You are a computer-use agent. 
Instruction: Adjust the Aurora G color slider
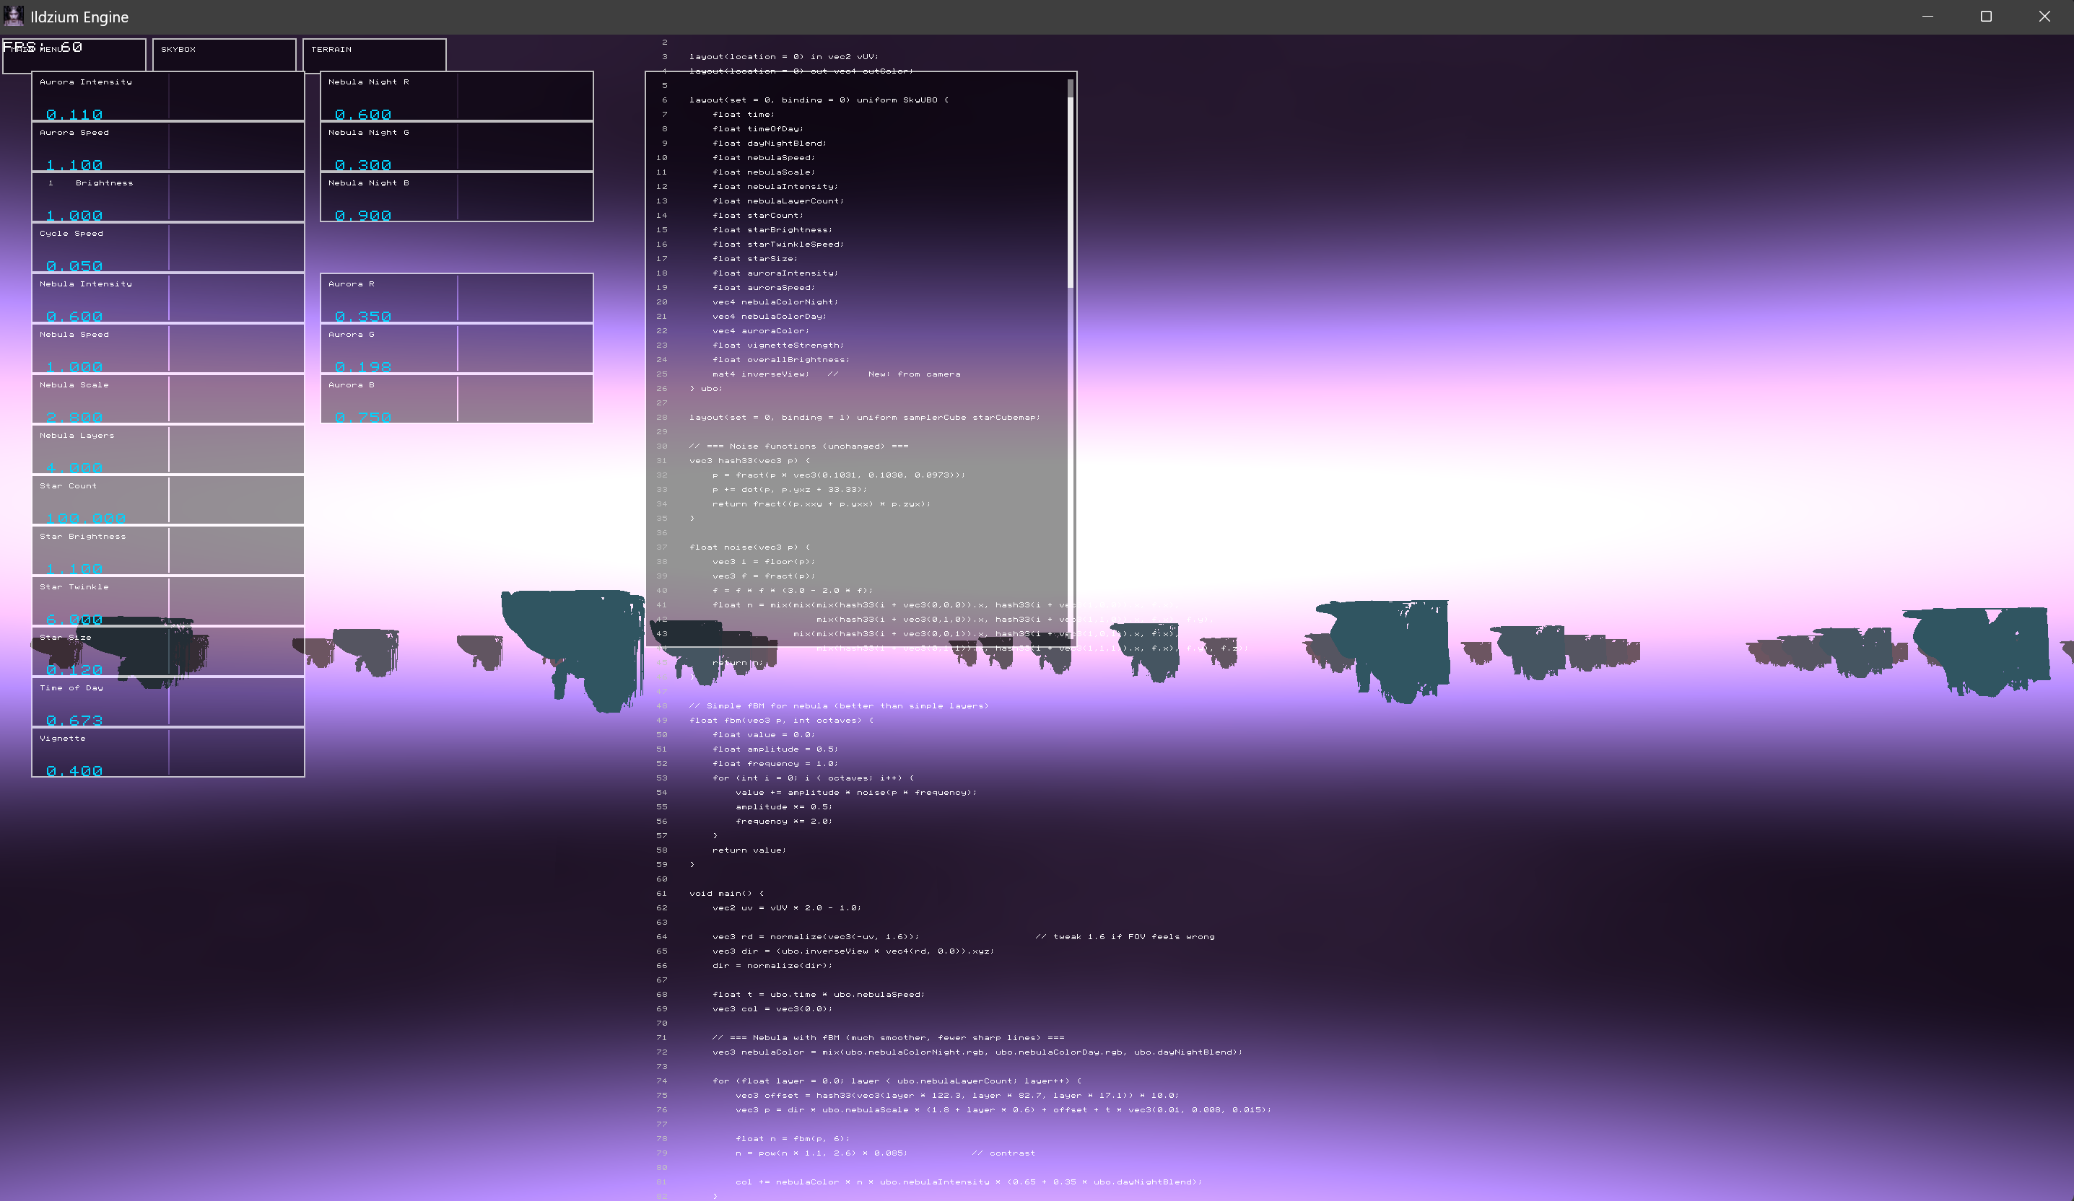click(457, 348)
